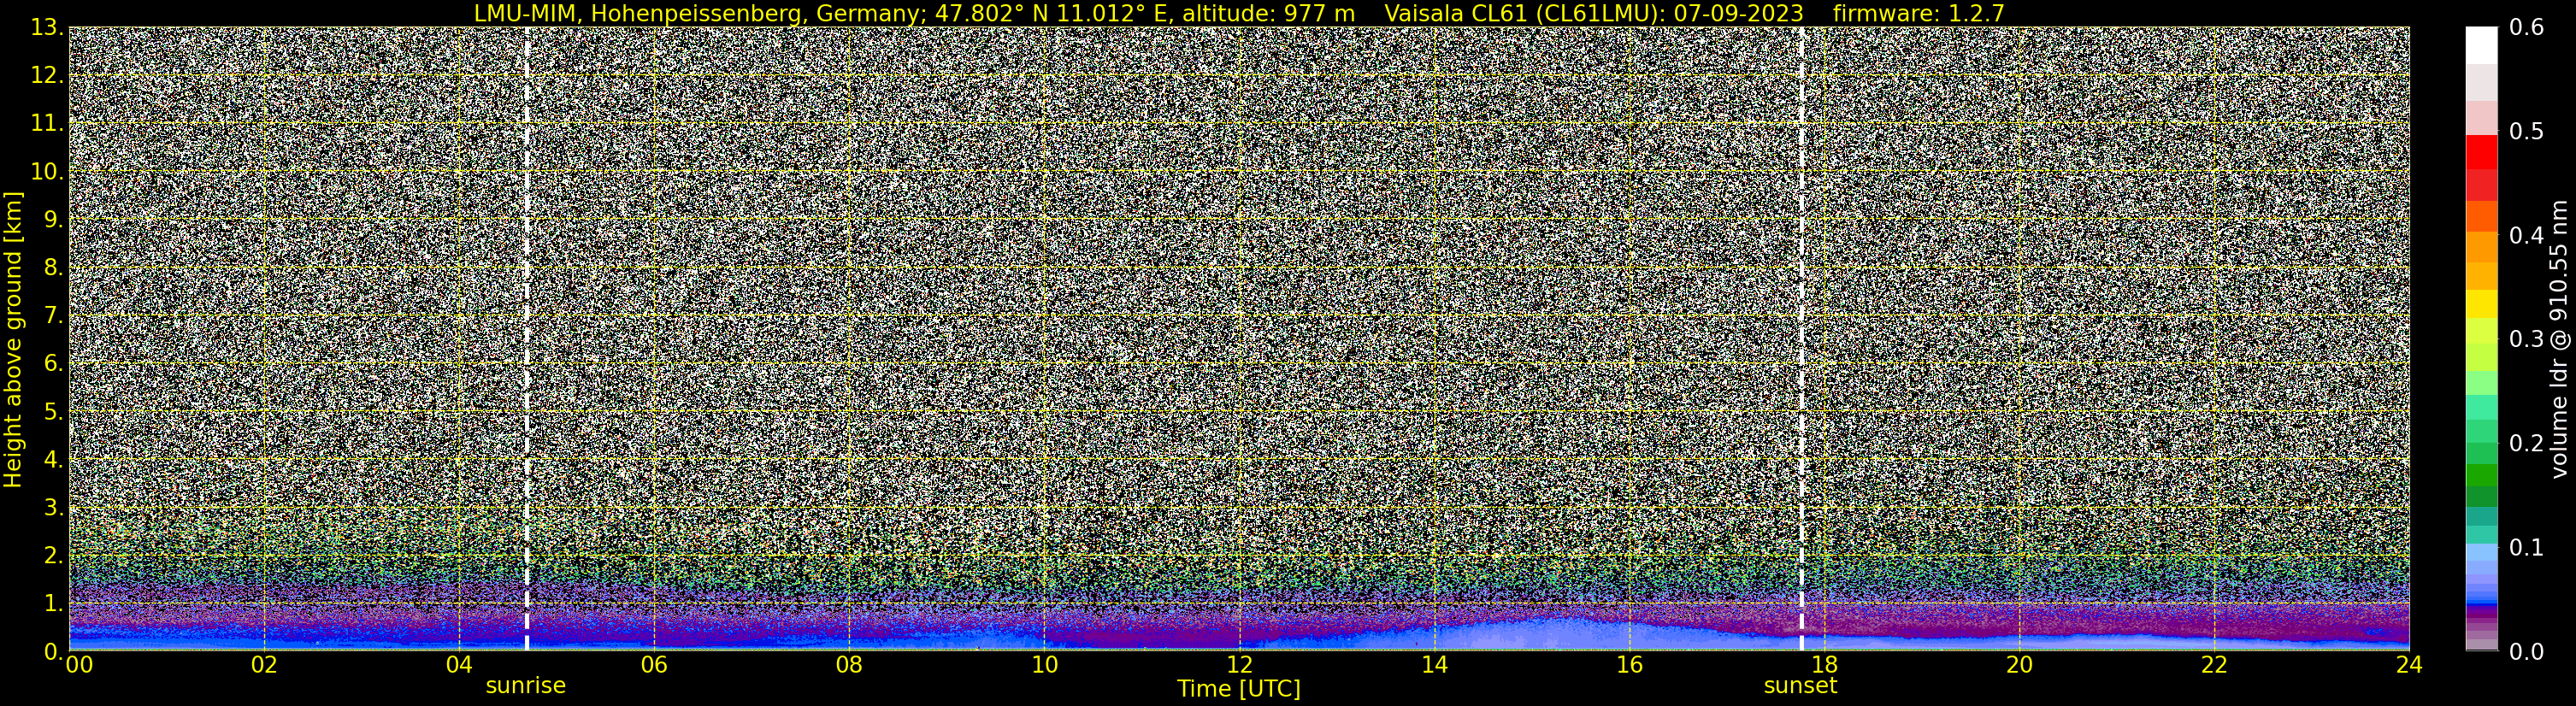Click the time axis tick label 24
The height and width of the screenshot is (706, 2576).
pyautogui.click(x=2409, y=666)
